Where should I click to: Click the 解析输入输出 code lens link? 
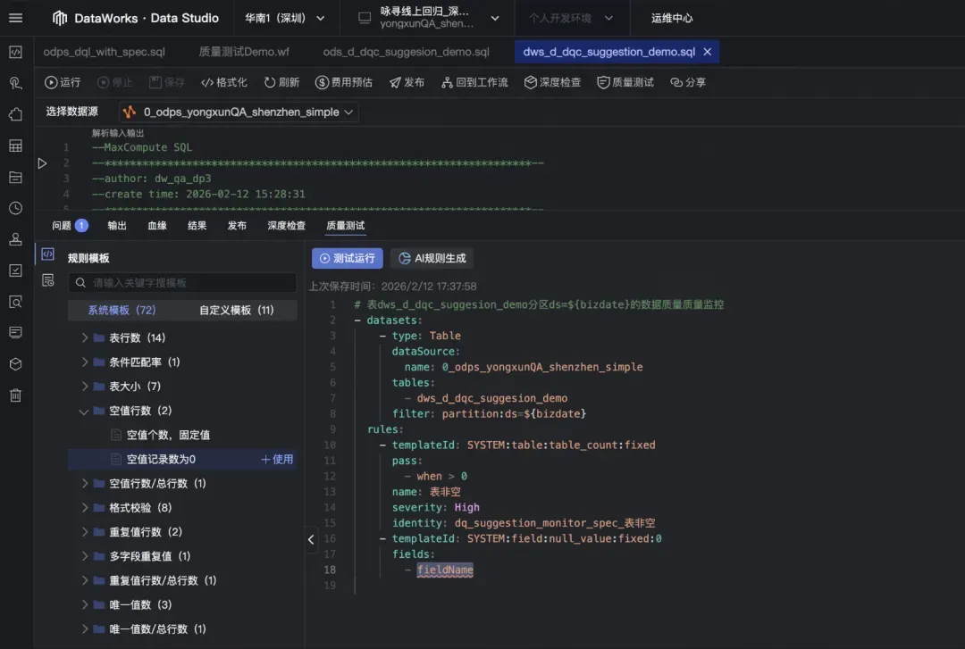coord(118,133)
